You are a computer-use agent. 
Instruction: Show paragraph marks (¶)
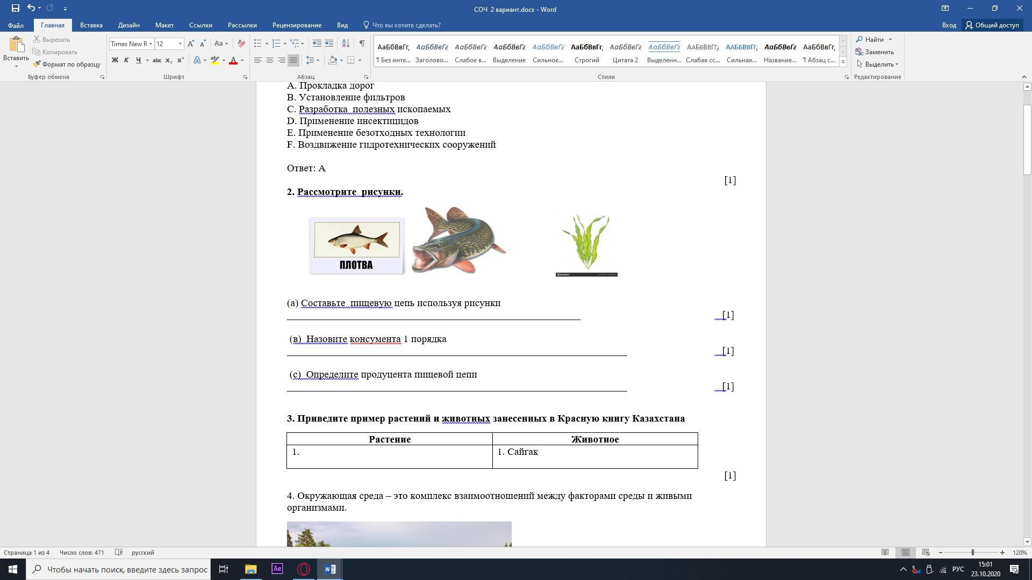point(362,44)
